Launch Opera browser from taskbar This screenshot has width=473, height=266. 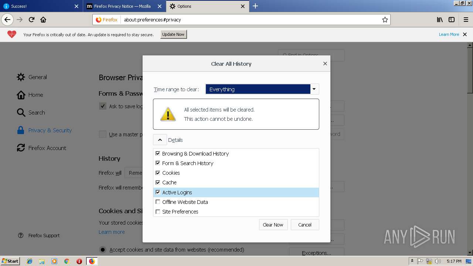click(x=79, y=261)
